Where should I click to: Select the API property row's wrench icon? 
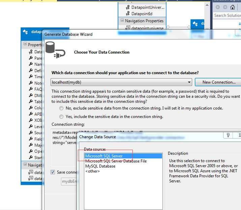[31, 114]
